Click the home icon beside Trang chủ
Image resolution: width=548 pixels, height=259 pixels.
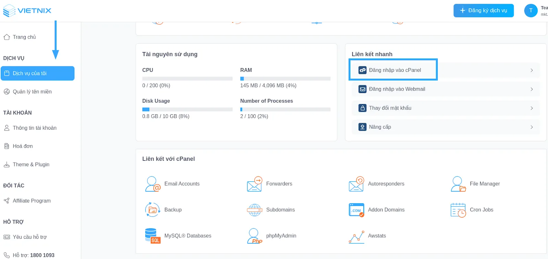[7, 37]
